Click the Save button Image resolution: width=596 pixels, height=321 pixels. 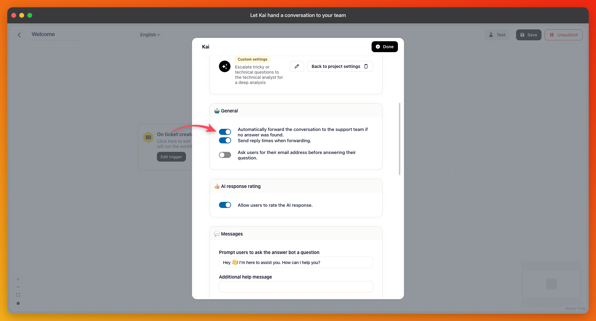click(529, 35)
